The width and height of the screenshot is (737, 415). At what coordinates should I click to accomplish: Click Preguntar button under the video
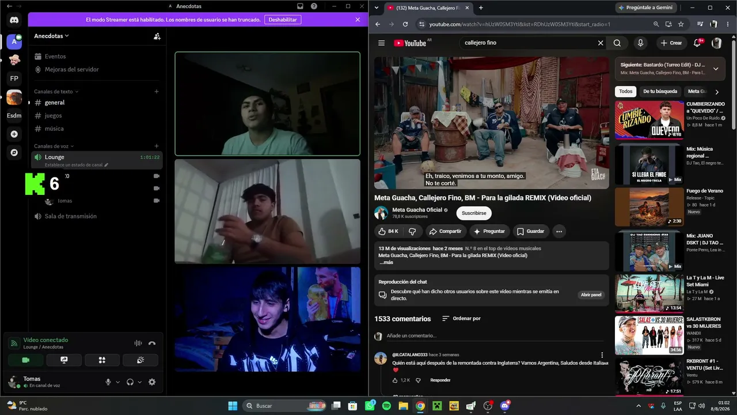(x=489, y=231)
